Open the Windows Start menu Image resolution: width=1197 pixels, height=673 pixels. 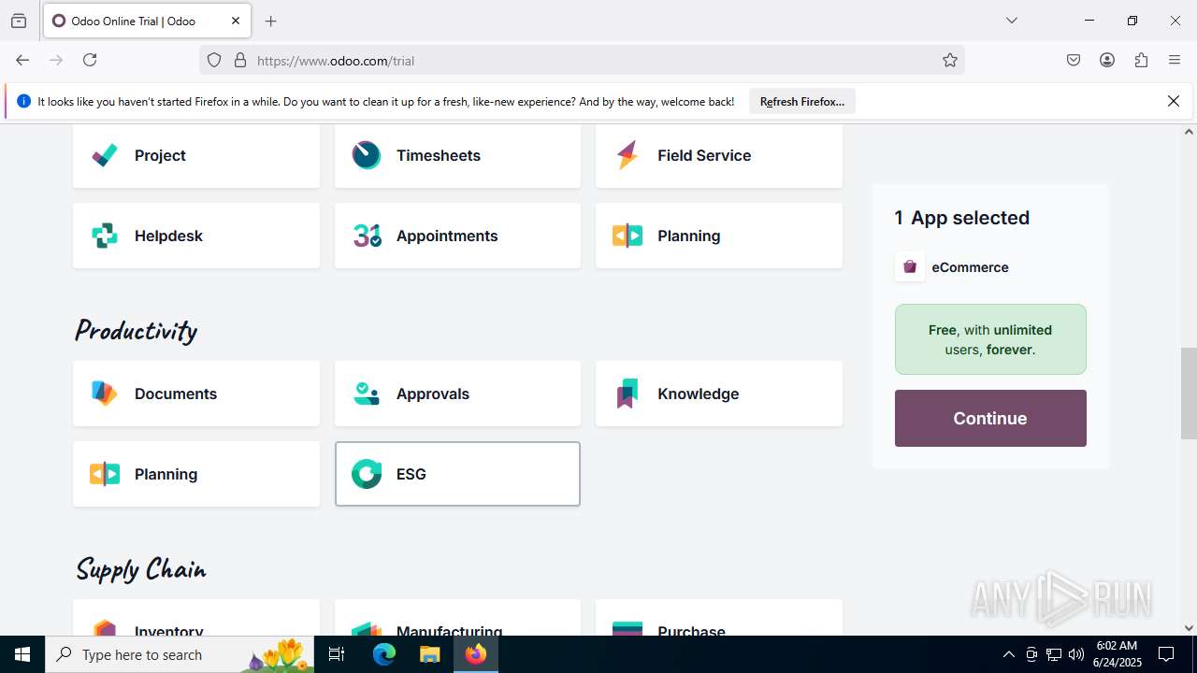(x=22, y=654)
